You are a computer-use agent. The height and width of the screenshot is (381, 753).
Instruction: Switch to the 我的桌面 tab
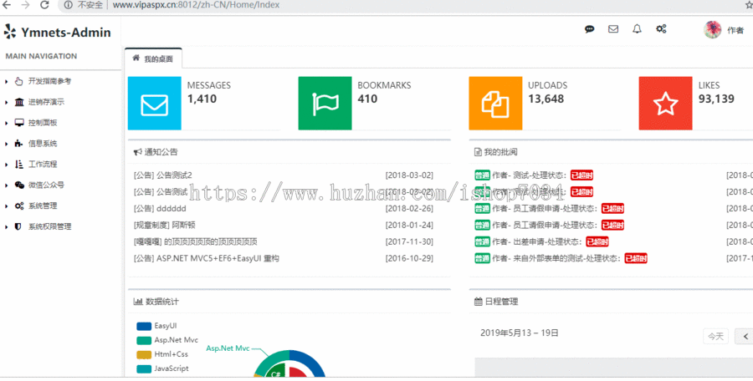(153, 58)
